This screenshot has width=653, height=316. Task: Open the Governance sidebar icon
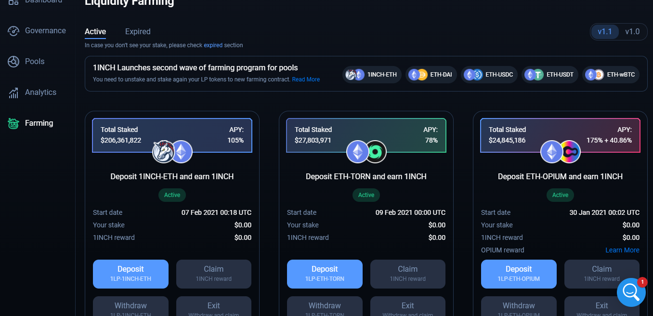point(13,31)
